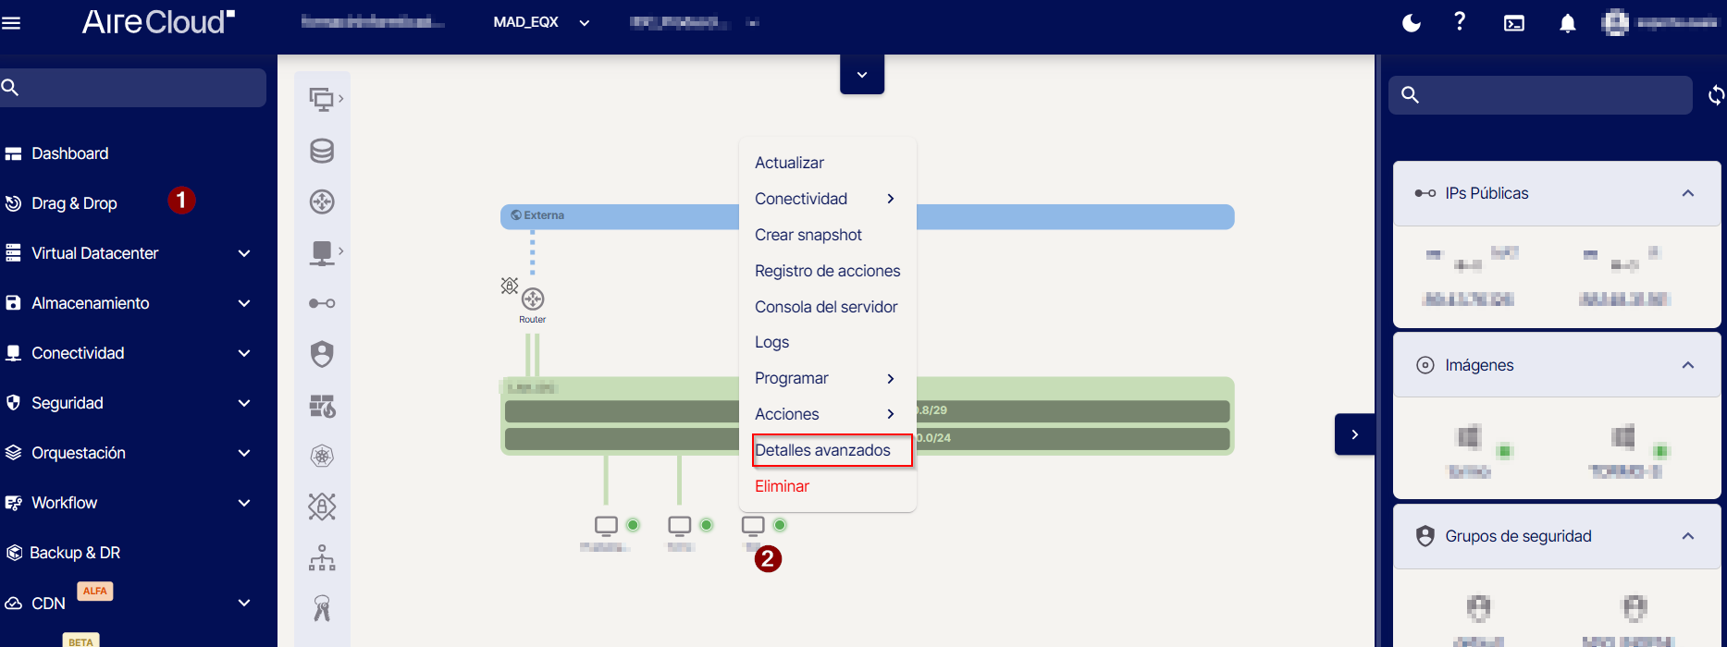Collapse the Imágenes panel
Viewport: 1727px width, 647px height.
point(1688,365)
